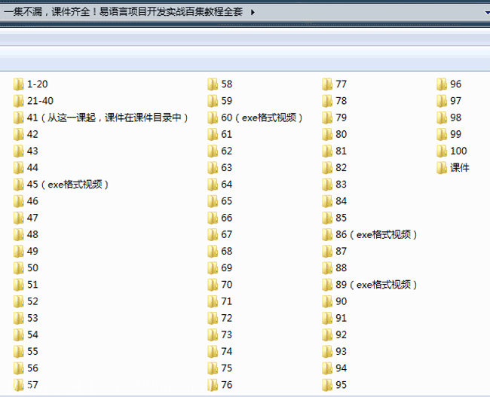This screenshot has width=490, height=397.
Task: Click the folder icon next to 80
Action: coord(327,134)
